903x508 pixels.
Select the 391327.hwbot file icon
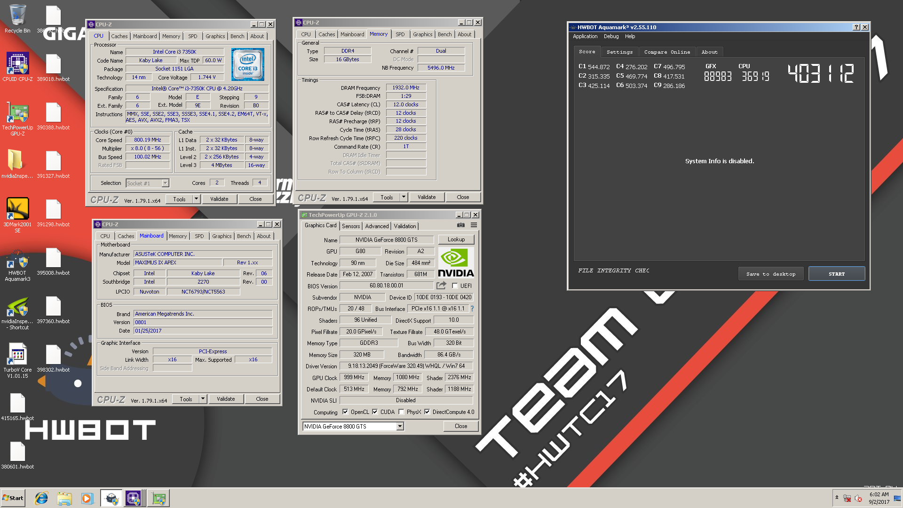53,165
